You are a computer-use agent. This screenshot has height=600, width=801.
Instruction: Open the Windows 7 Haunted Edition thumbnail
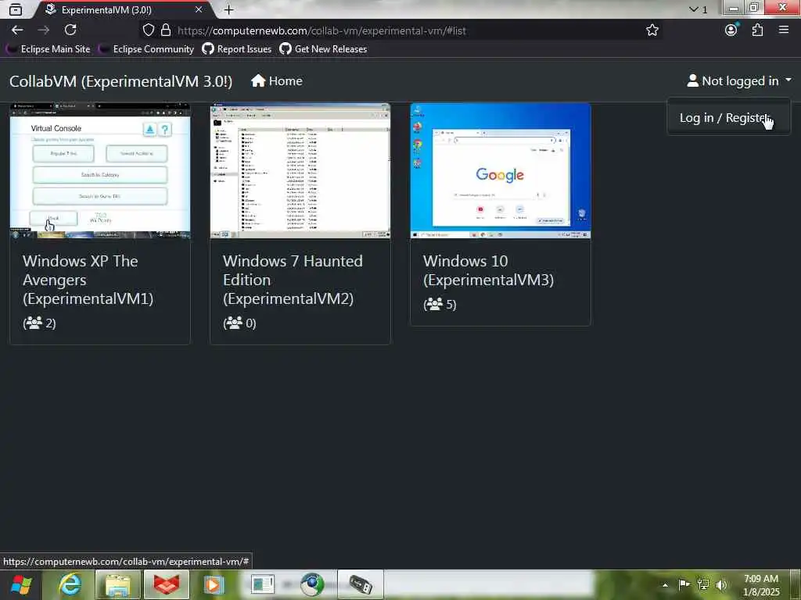pos(300,170)
